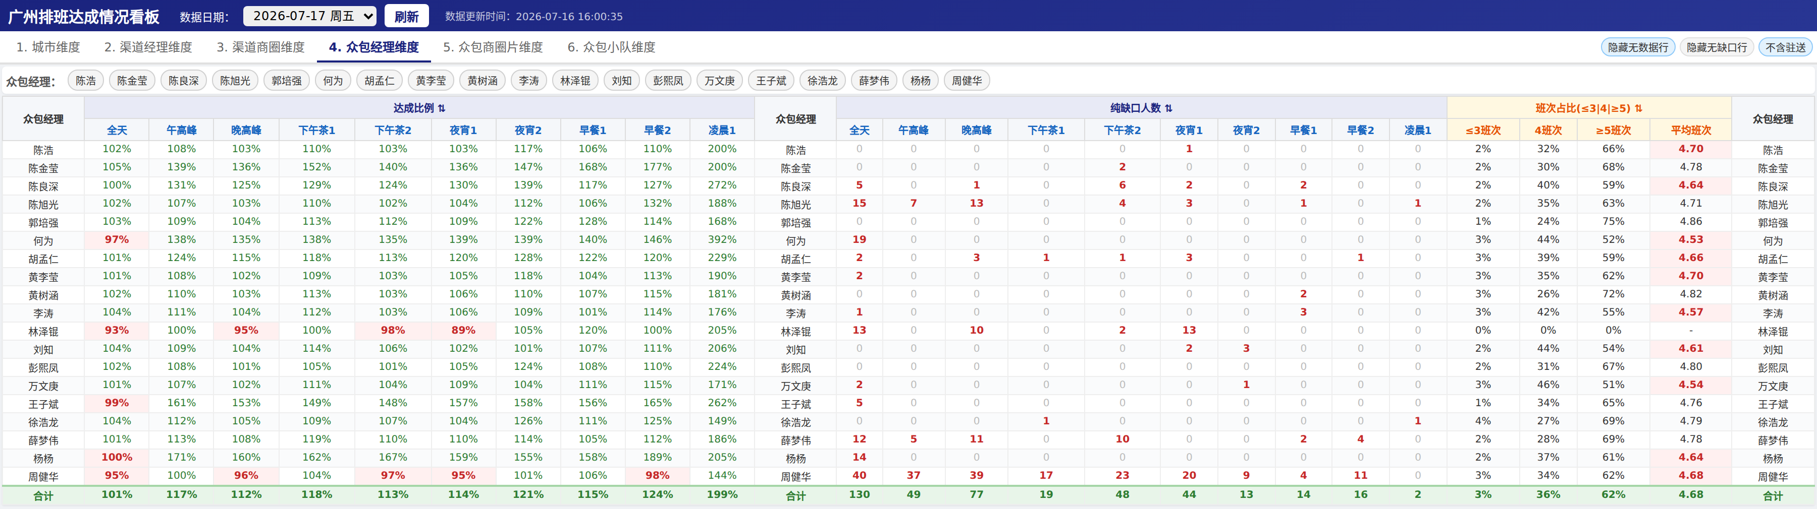Click 全天 column header under 达成比例
Viewport: 1817px width, 509px height.
click(x=117, y=130)
